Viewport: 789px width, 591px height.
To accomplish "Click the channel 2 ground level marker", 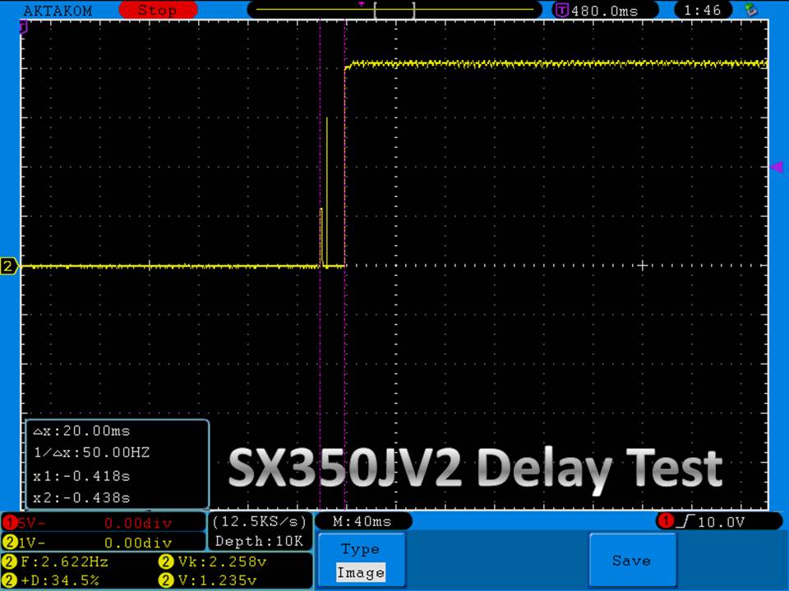I will (9, 266).
